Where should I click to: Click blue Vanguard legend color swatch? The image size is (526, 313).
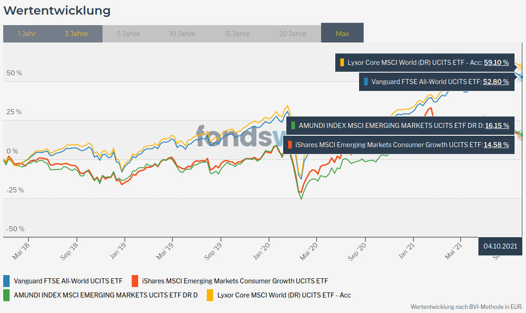6,281
